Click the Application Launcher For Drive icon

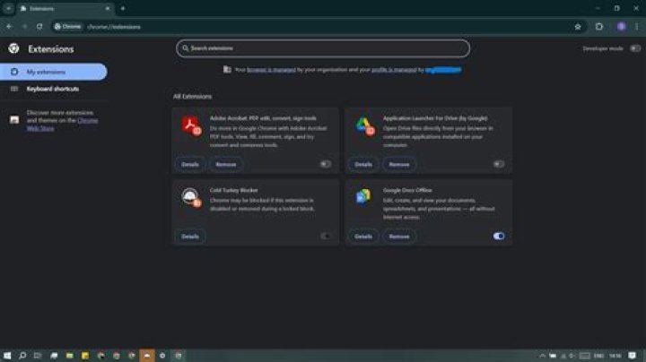coord(364,125)
